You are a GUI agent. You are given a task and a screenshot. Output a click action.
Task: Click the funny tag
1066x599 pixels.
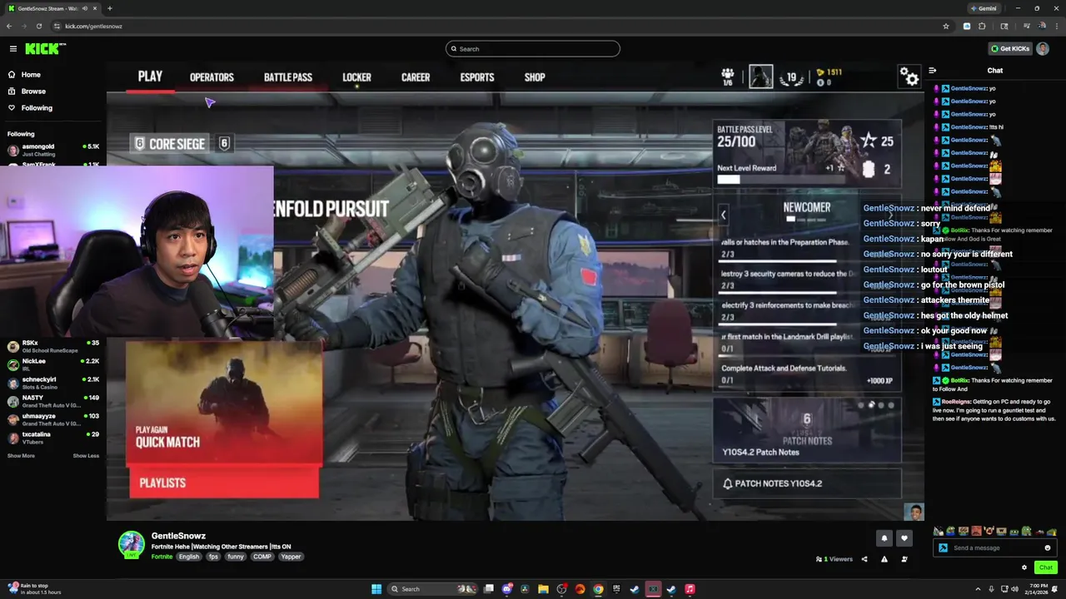pos(236,557)
